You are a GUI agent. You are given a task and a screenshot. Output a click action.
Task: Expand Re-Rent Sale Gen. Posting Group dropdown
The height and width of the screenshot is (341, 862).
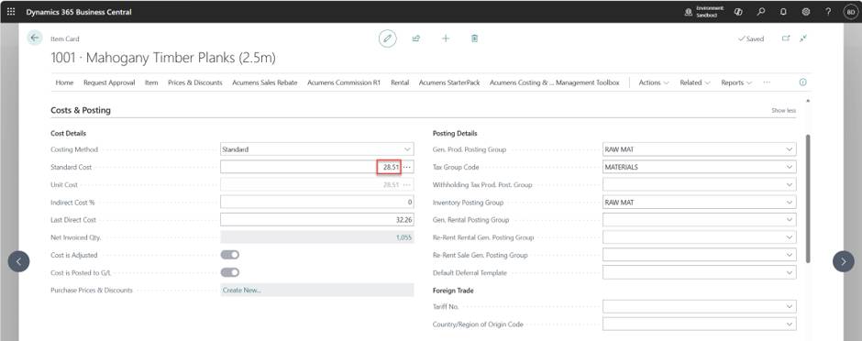pyautogui.click(x=790, y=255)
